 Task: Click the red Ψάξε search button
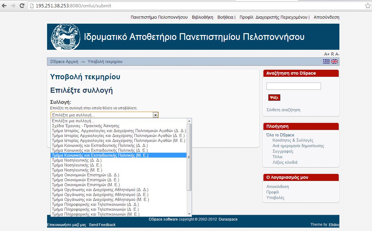point(274,97)
